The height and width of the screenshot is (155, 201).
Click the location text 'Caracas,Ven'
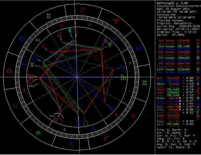point(166,15)
